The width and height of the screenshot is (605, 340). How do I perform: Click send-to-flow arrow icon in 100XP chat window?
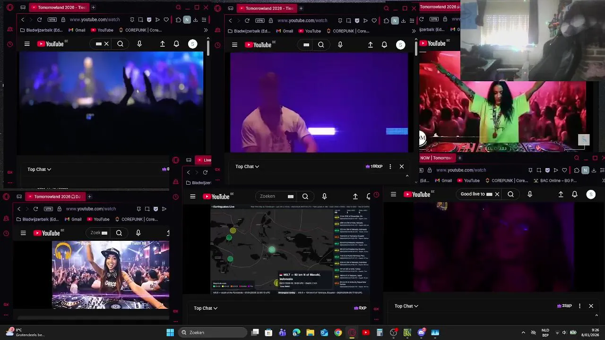pos(365,21)
